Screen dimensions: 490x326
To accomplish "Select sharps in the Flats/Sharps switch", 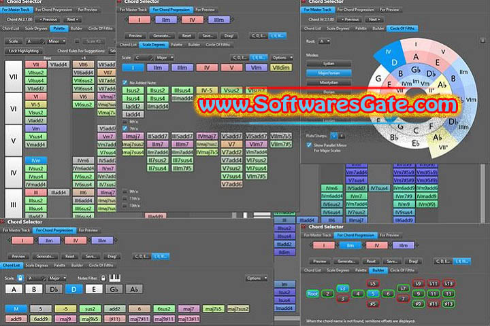I will tap(342, 136).
